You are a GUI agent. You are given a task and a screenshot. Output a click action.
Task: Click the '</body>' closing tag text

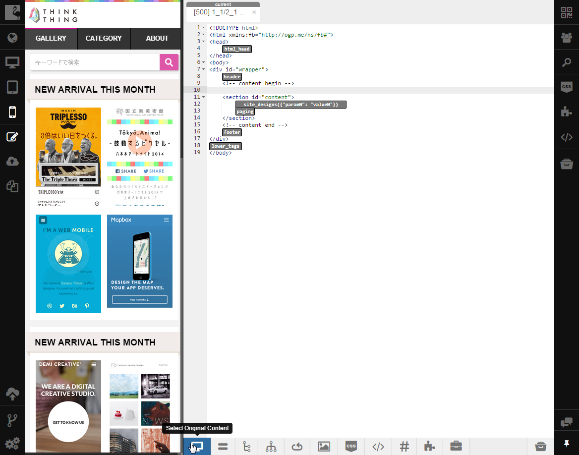coord(221,153)
